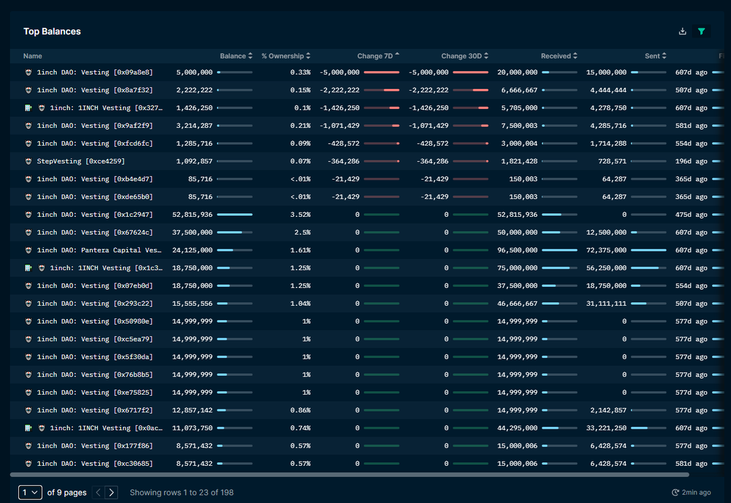Open the page number dropdown
The height and width of the screenshot is (503, 731).
click(30, 492)
